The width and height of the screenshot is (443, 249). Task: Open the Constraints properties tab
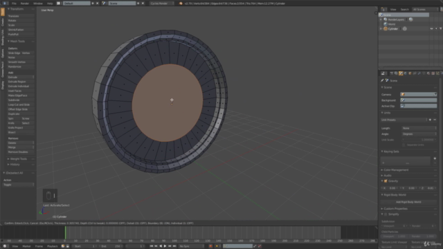click(x=415, y=73)
